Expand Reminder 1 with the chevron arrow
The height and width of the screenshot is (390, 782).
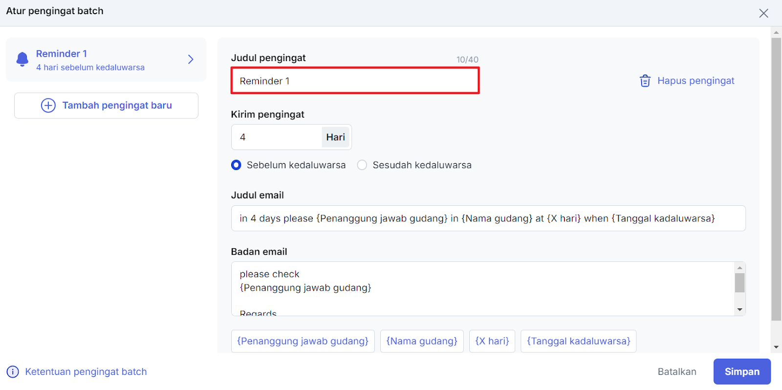tap(191, 60)
